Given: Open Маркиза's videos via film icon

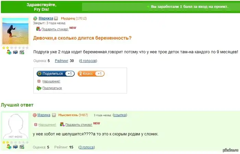Looking at the screenshot, I should coord(22,52).
